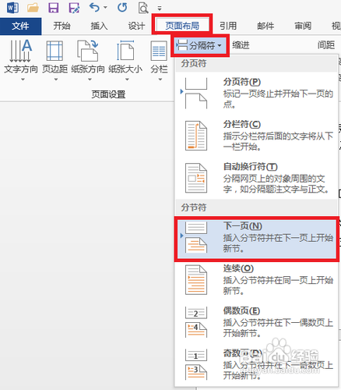
Task: Click the 页面设置 group label
Action: 108,94
